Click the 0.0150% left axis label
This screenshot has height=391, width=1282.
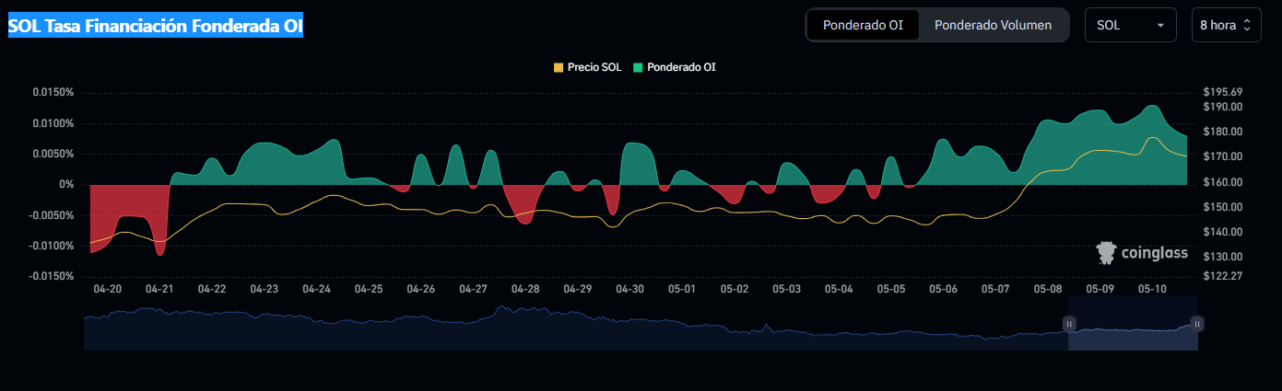coord(53,93)
